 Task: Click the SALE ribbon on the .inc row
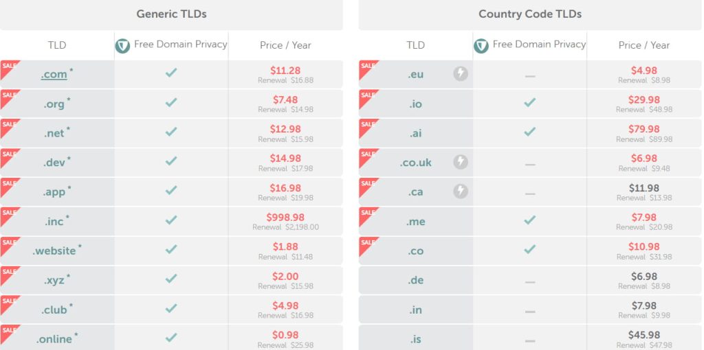pos(8,215)
